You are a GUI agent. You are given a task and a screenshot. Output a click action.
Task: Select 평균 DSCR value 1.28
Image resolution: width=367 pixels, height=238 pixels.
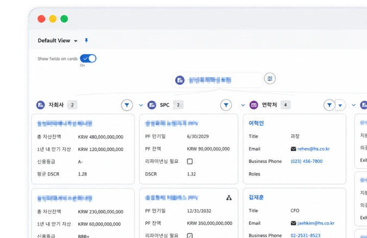pos(83,174)
